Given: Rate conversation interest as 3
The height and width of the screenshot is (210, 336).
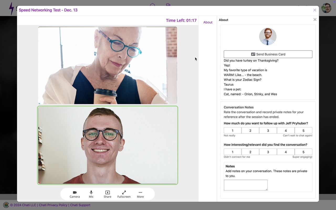Looking at the screenshot, I should pos(268,152).
